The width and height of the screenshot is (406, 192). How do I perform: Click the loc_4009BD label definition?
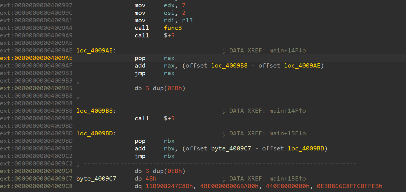point(95,133)
